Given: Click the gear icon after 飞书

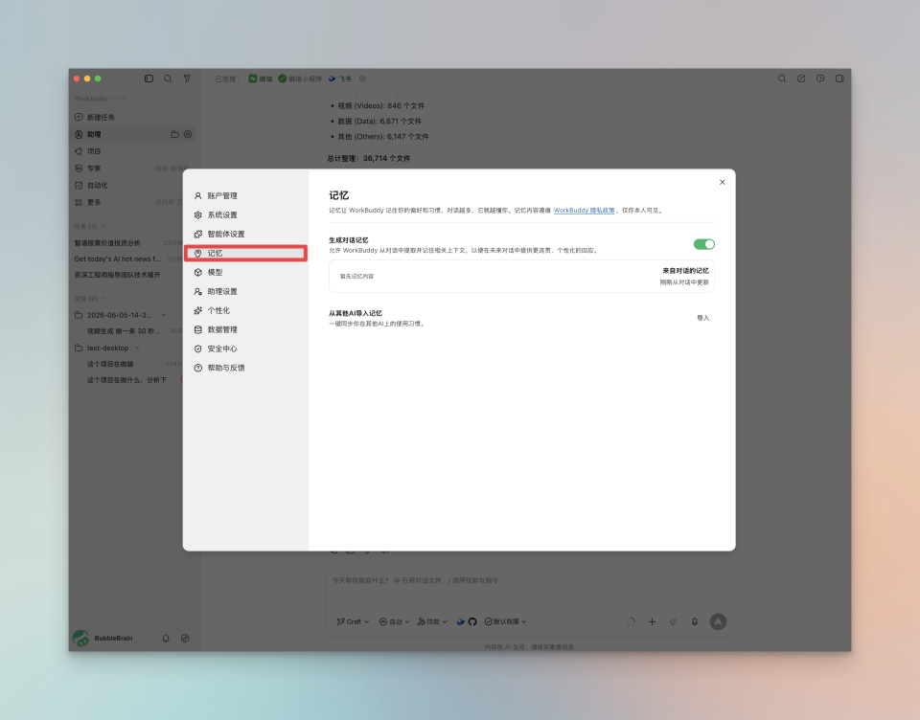Looking at the screenshot, I should [x=362, y=79].
